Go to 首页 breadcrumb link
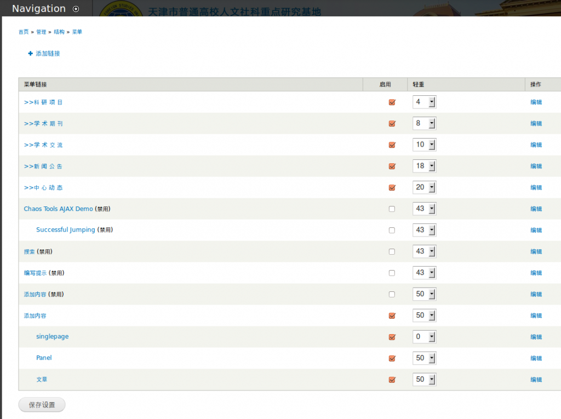561x419 pixels. tap(24, 32)
